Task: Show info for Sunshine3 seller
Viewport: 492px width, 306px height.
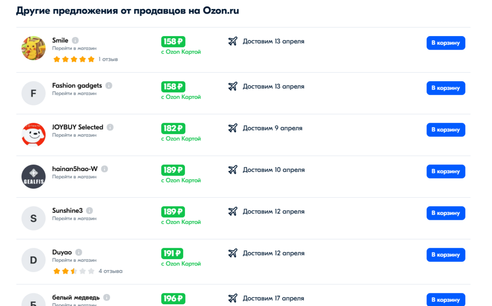Action: [89, 211]
